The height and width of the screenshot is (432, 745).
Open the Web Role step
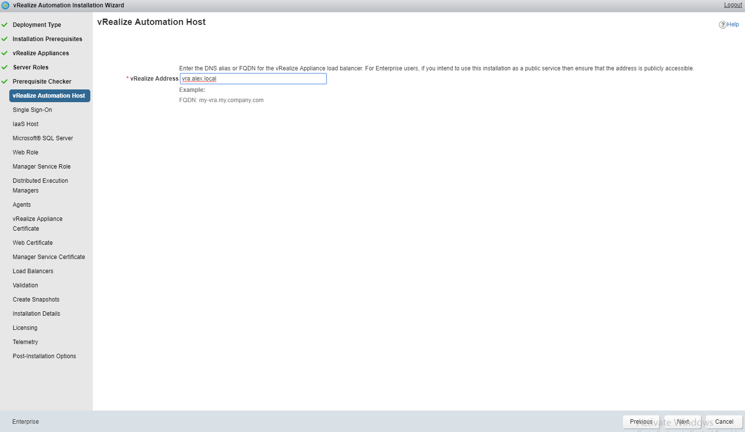tap(25, 152)
